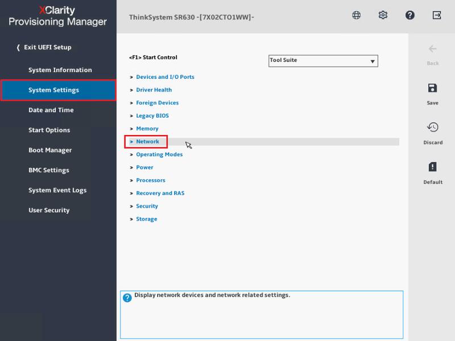Open Boot Manager from sidebar
Screen dimensions: 455x341
coord(50,150)
